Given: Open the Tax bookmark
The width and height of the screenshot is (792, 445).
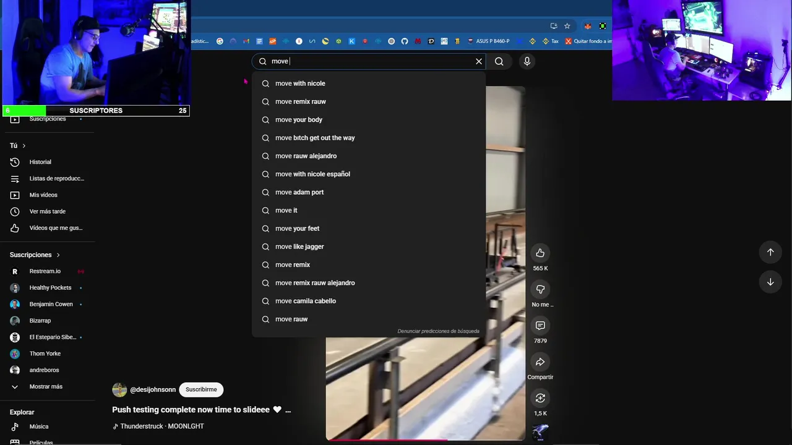Looking at the screenshot, I should (x=550, y=41).
